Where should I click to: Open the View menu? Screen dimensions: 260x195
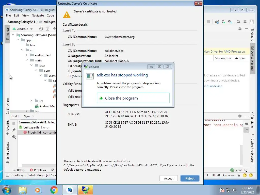pyautogui.click(x=25, y=15)
